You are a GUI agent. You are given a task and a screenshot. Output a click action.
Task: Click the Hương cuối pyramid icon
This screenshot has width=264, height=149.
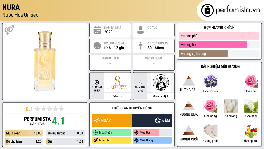[x=189, y=130]
